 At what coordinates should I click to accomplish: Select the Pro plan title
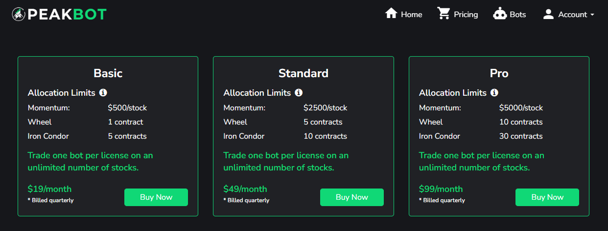(x=499, y=73)
